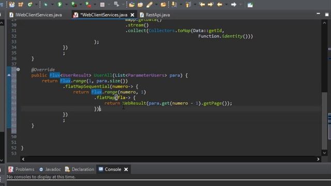This screenshot has width=331, height=186.
Task: Open the External Tools dropdown arrow
Action: point(95,5)
